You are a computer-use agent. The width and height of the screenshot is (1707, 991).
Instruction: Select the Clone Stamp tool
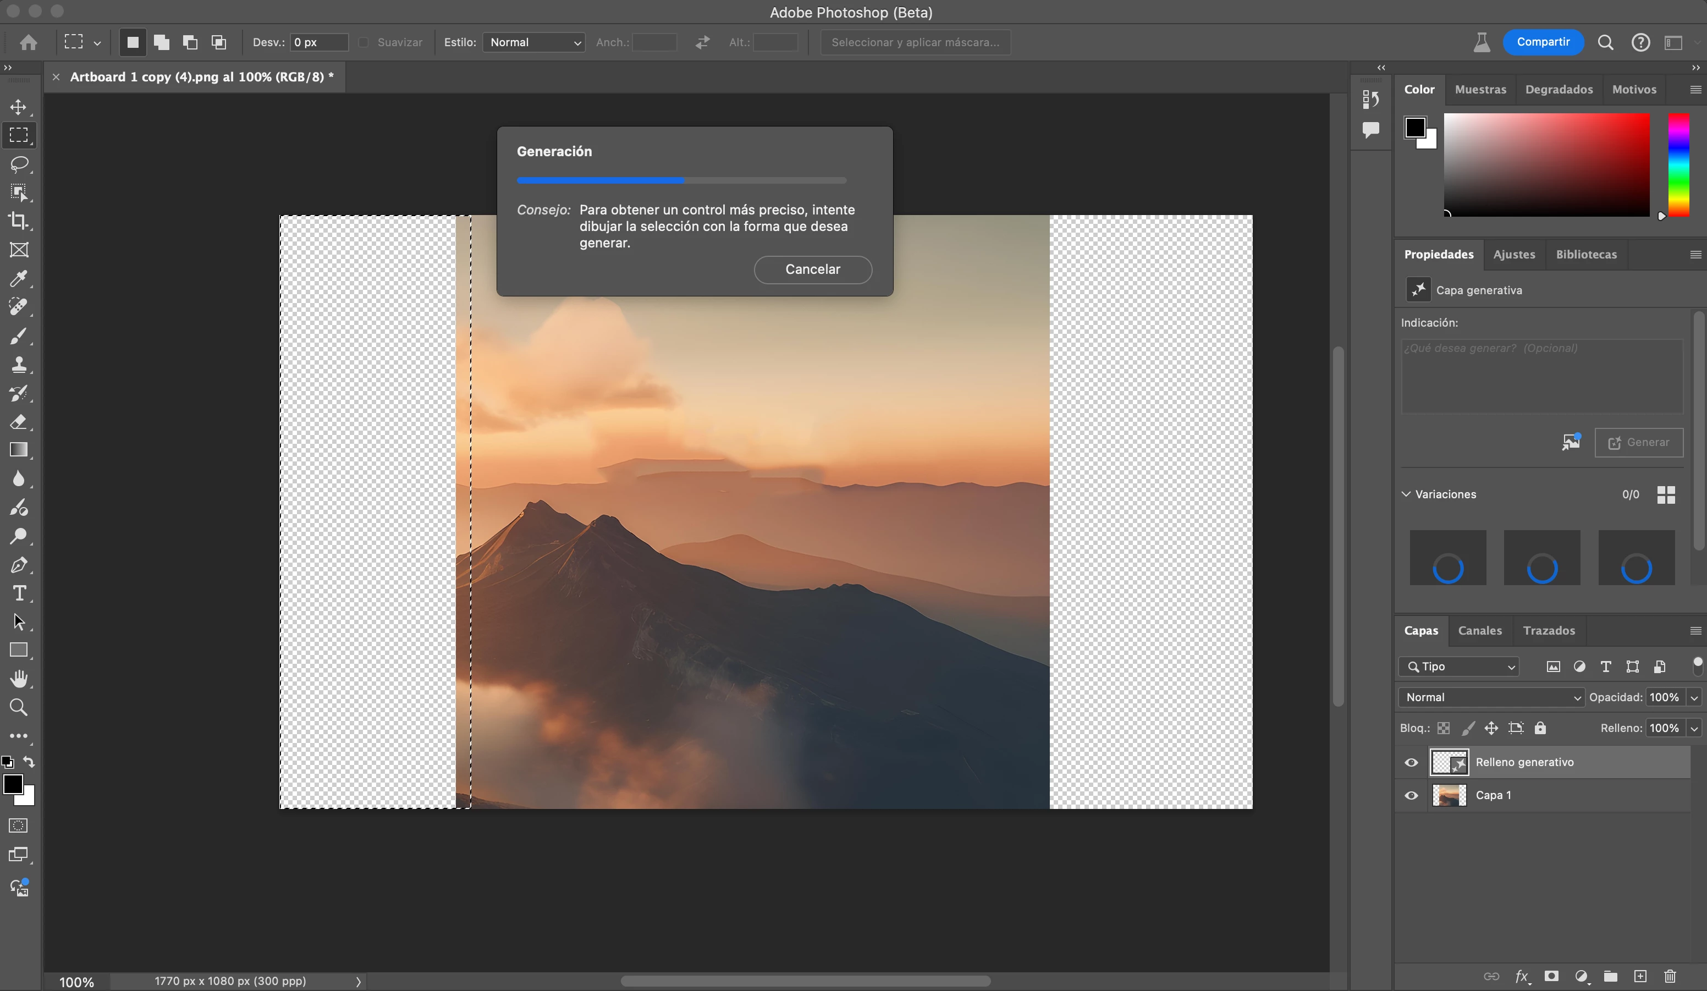click(19, 365)
